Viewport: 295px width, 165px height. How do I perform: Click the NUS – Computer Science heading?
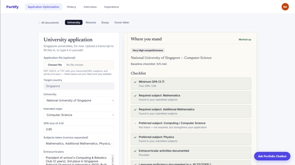171,58
